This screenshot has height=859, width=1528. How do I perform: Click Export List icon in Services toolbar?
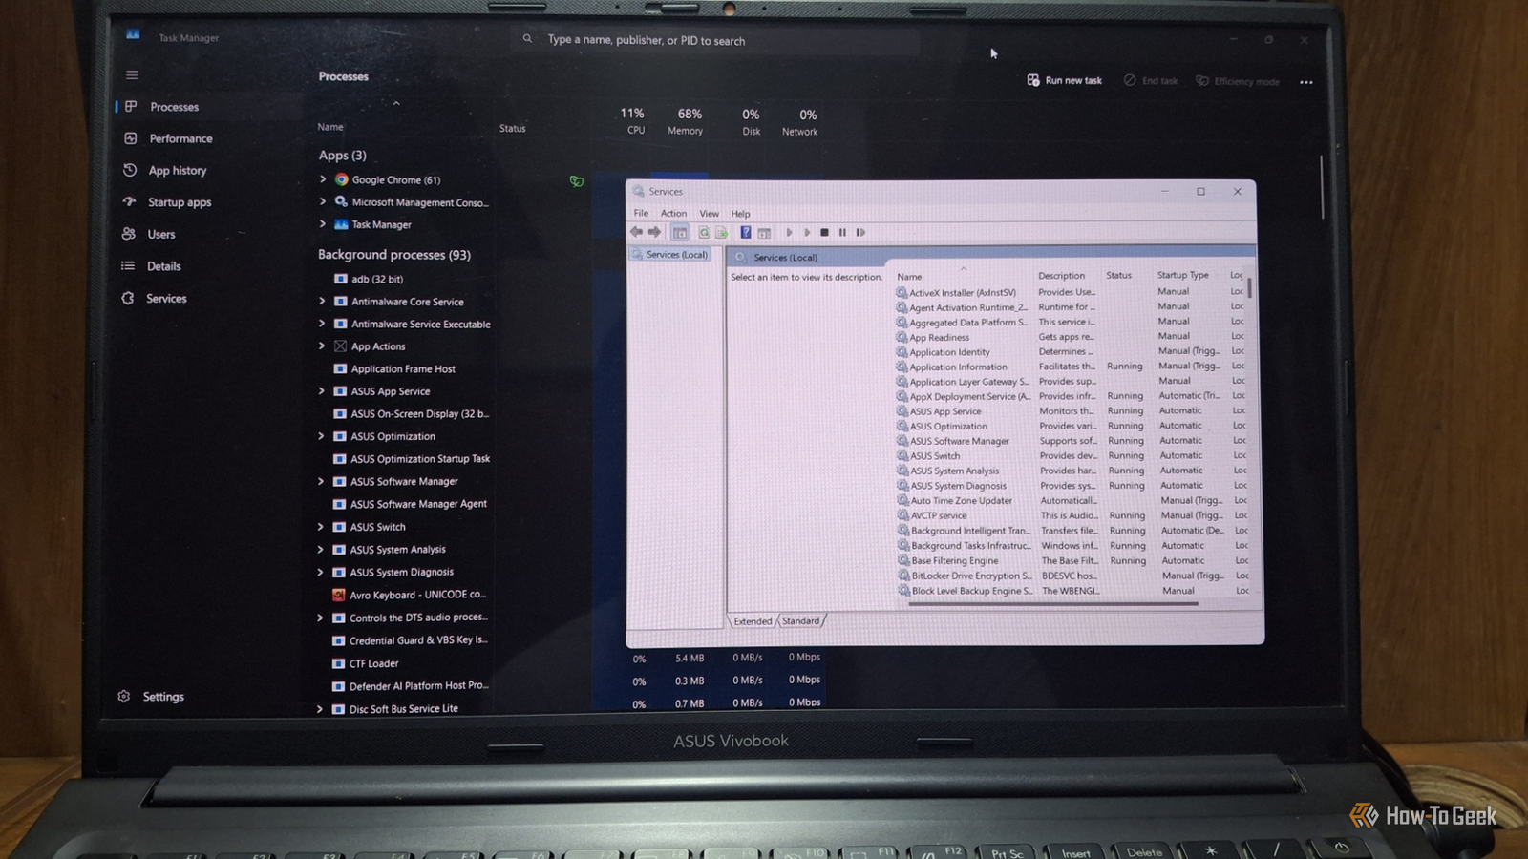(x=722, y=232)
